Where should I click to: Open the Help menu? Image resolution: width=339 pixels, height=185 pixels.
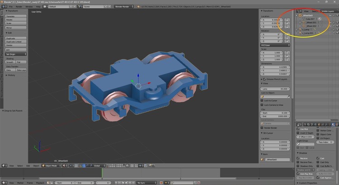[x=38, y=7]
